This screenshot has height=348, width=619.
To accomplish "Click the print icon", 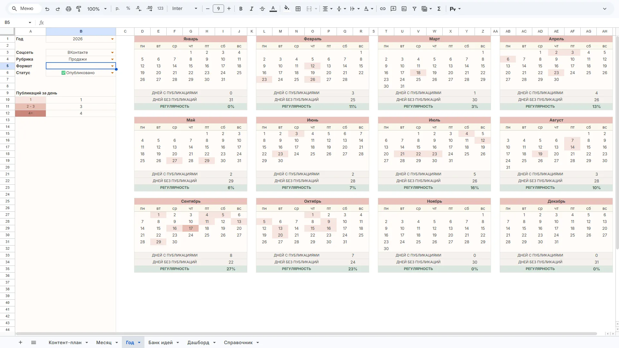I will (x=68, y=9).
